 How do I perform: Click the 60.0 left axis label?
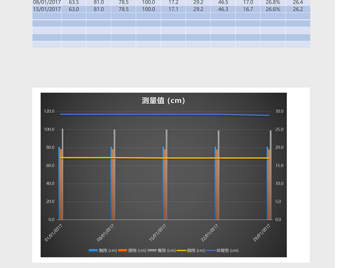tap(50, 166)
